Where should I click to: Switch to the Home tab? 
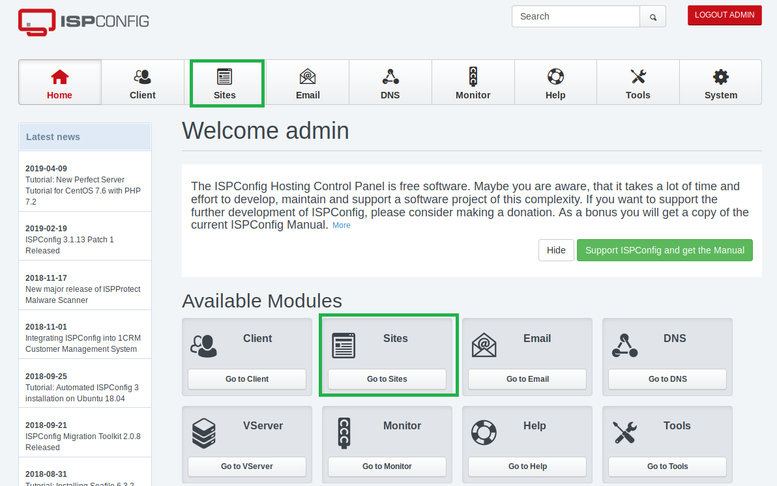pyautogui.click(x=59, y=82)
